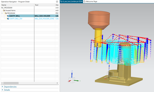Click the Welcome Page home icon
This screenshot has height=92, width=154.
point(85,1)
